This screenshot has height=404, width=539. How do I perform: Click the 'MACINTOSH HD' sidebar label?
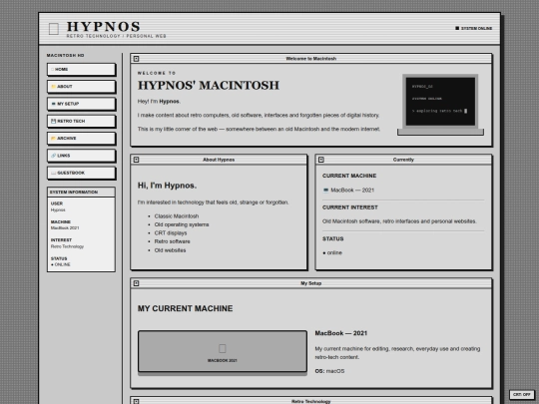(x=65, y=55)
